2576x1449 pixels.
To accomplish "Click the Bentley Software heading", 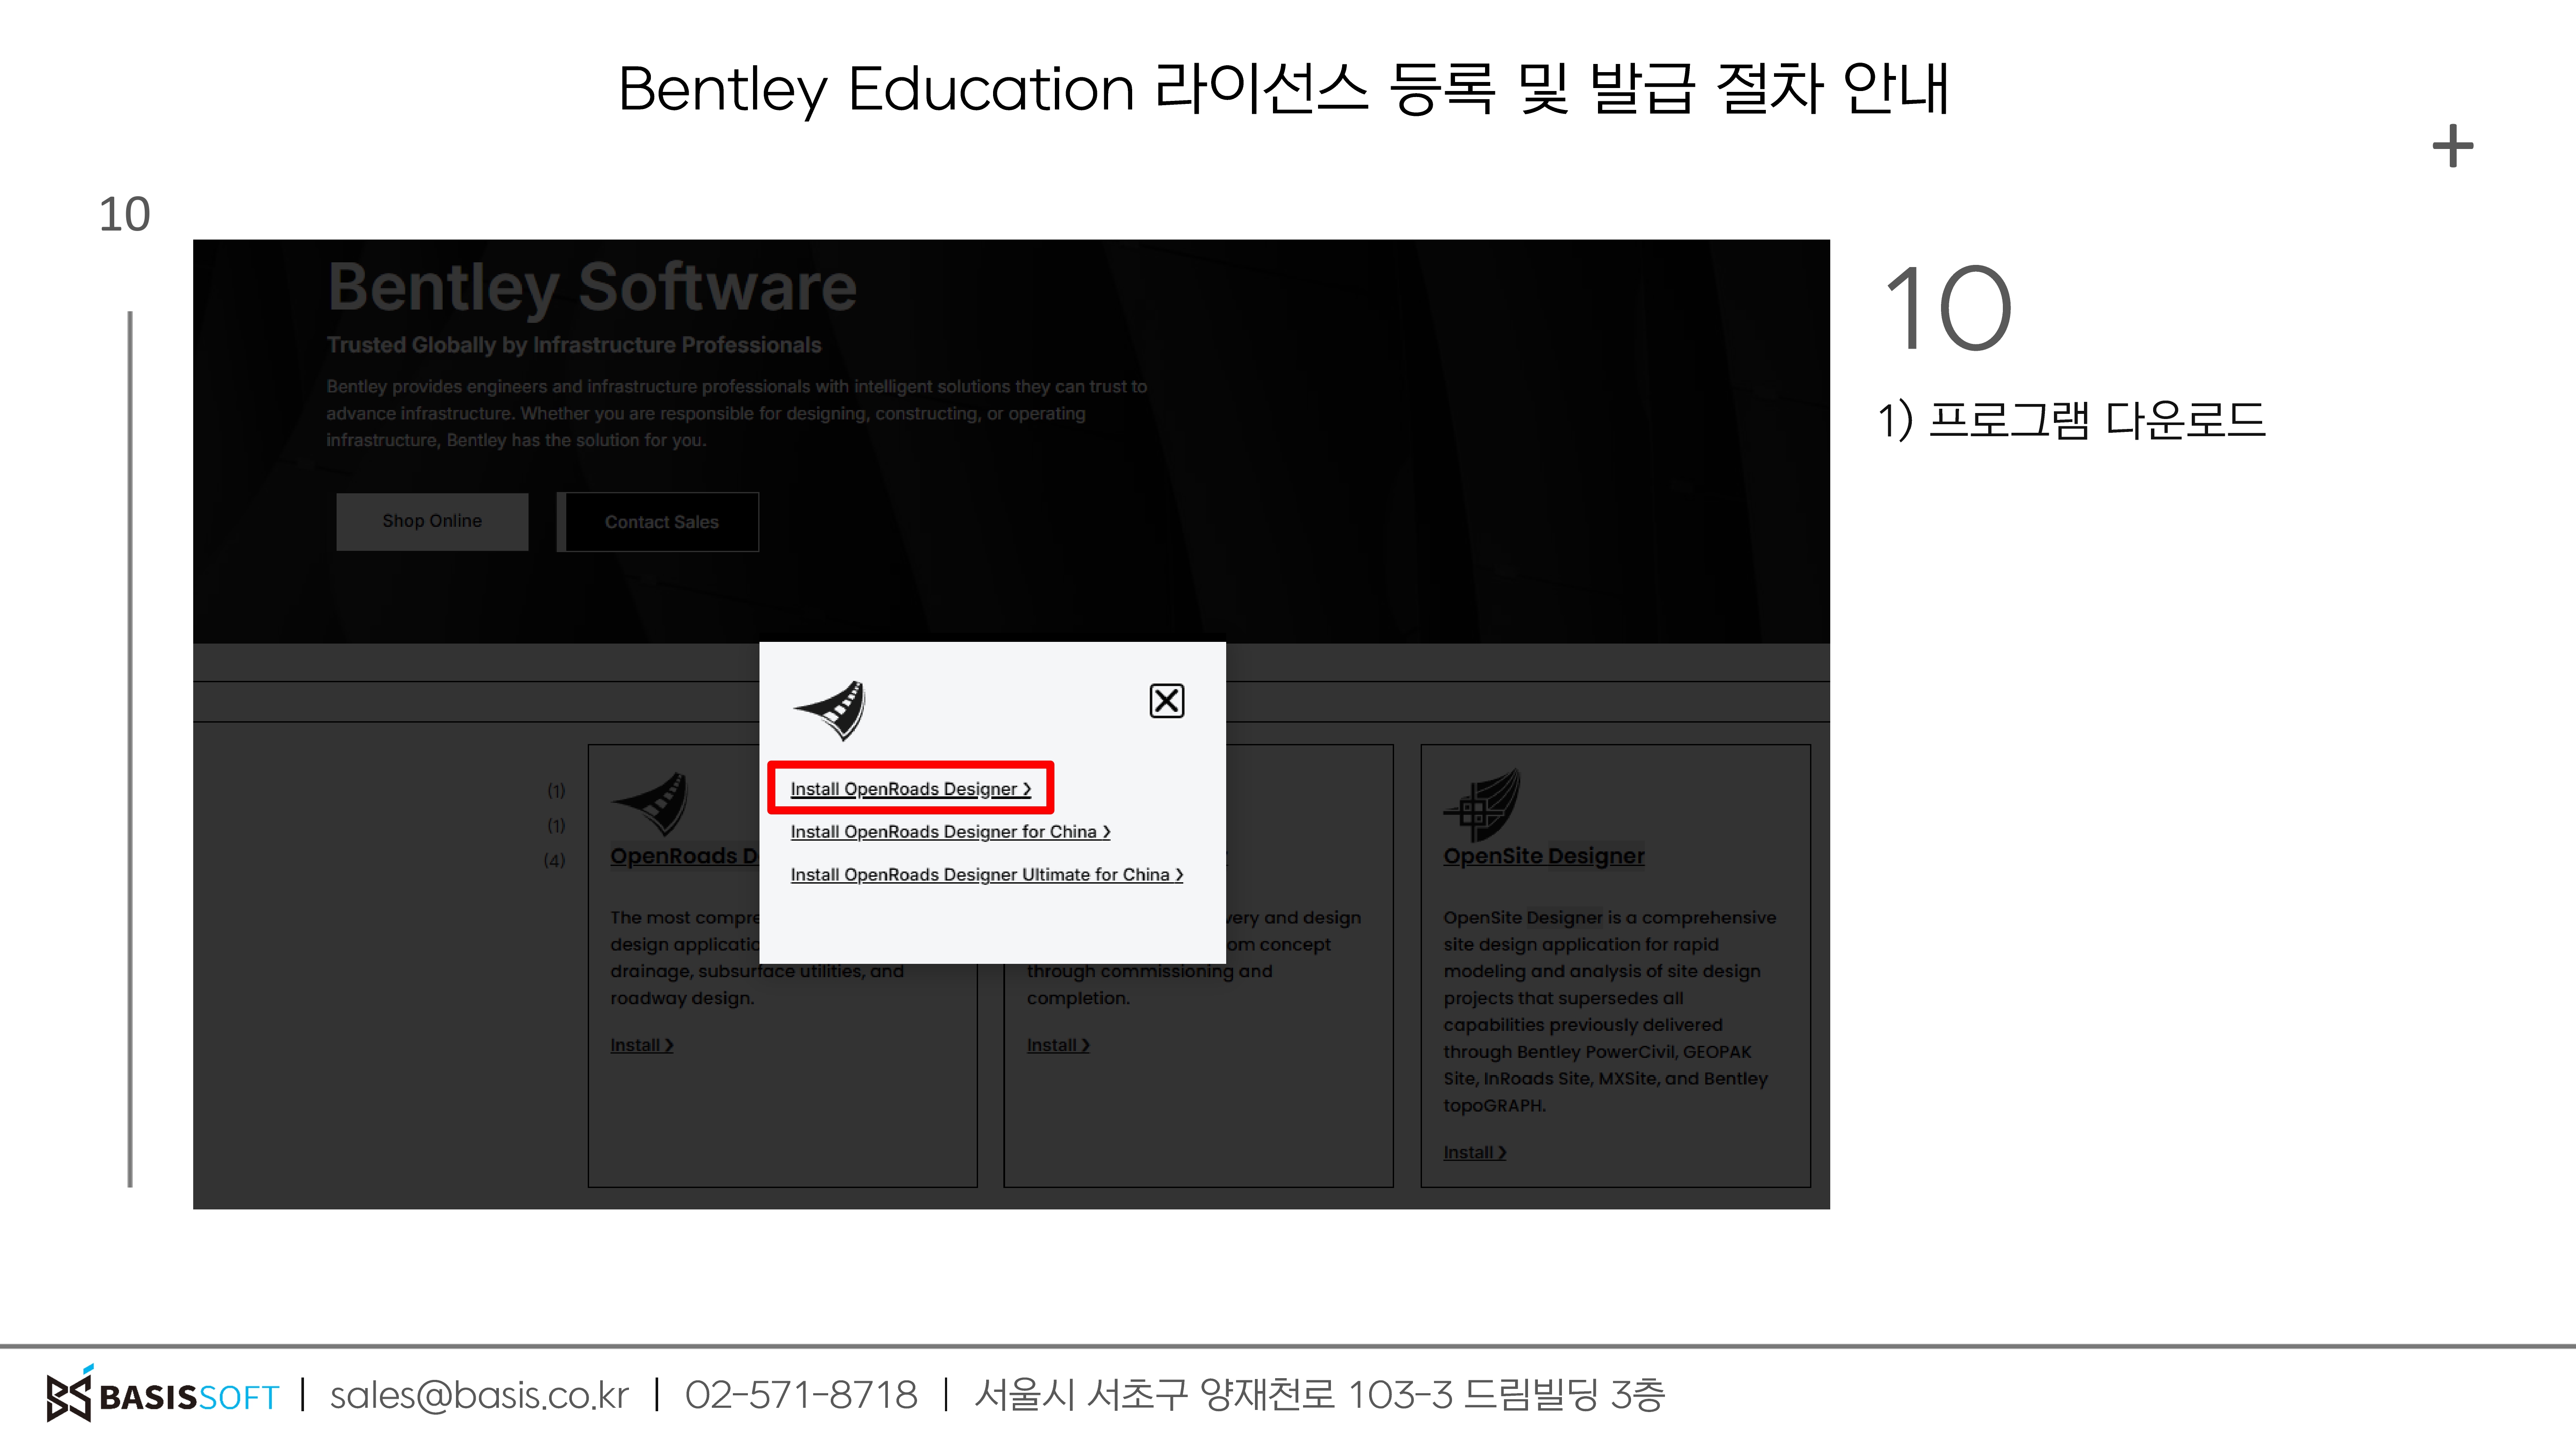I will tap(592, 288).
